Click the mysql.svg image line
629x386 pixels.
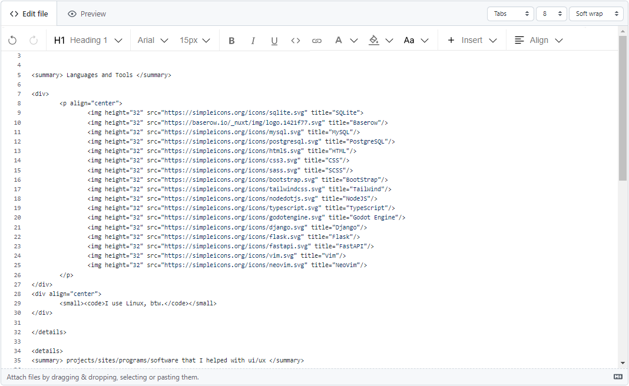(224, 132)
